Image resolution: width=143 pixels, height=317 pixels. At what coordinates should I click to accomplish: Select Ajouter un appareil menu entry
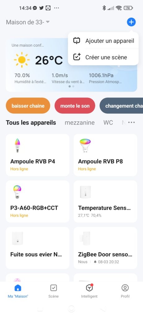click(103, 41)
